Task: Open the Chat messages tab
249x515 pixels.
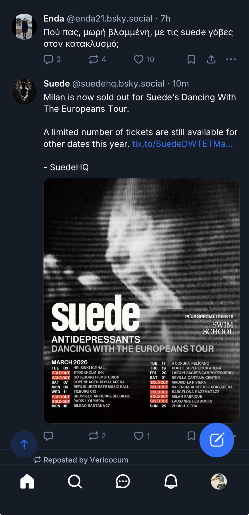Action: pyautogui.click(x=123, y=481)
